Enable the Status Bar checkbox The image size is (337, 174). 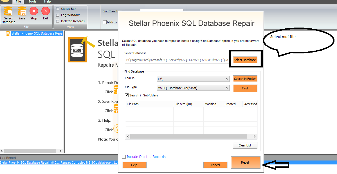pyautogui.click(x=58, y=9)
